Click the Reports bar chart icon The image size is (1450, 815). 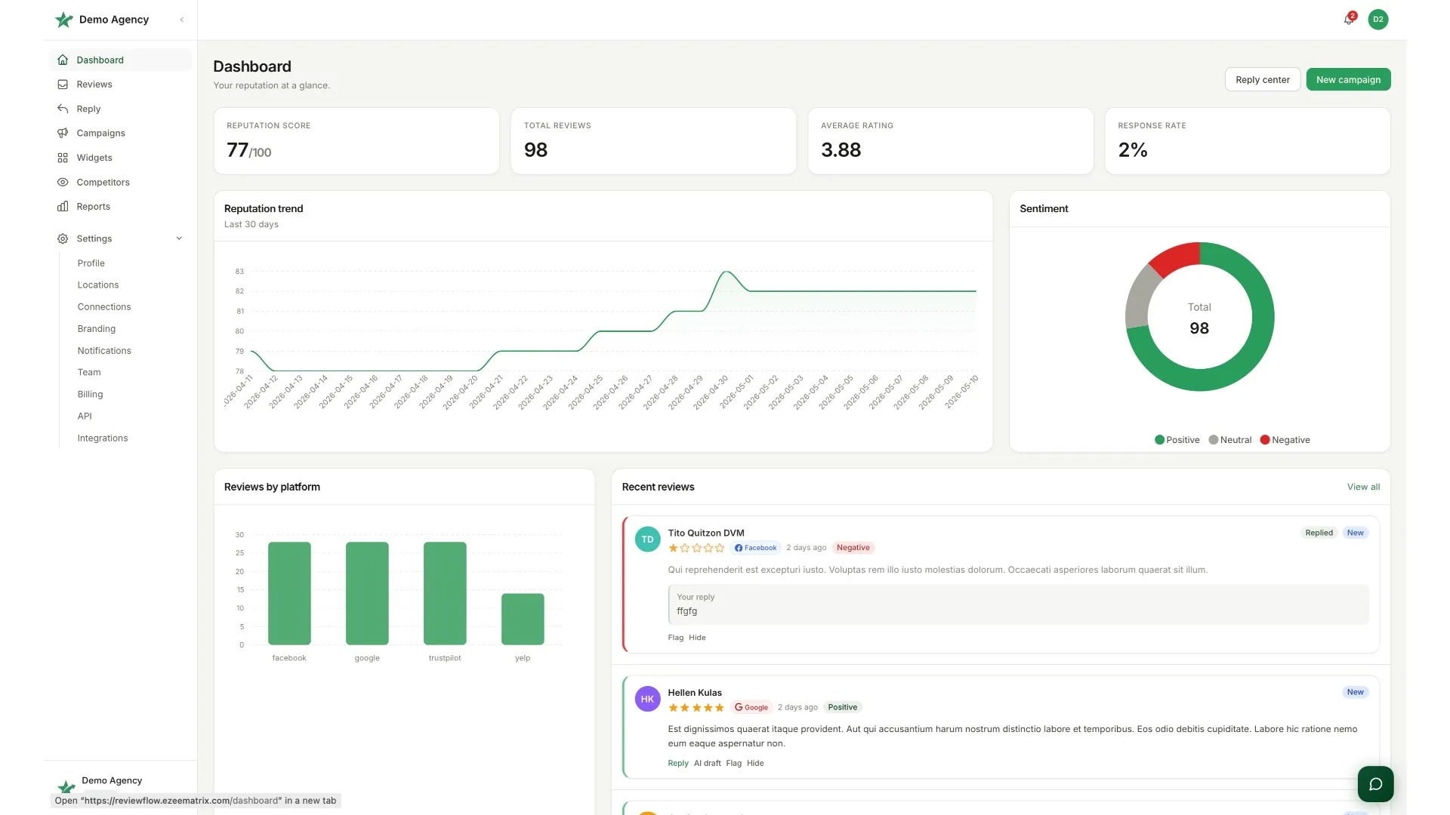pos(63,207)
